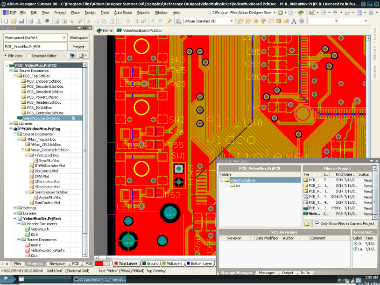Expand the Settings folder node

[15, 208]
